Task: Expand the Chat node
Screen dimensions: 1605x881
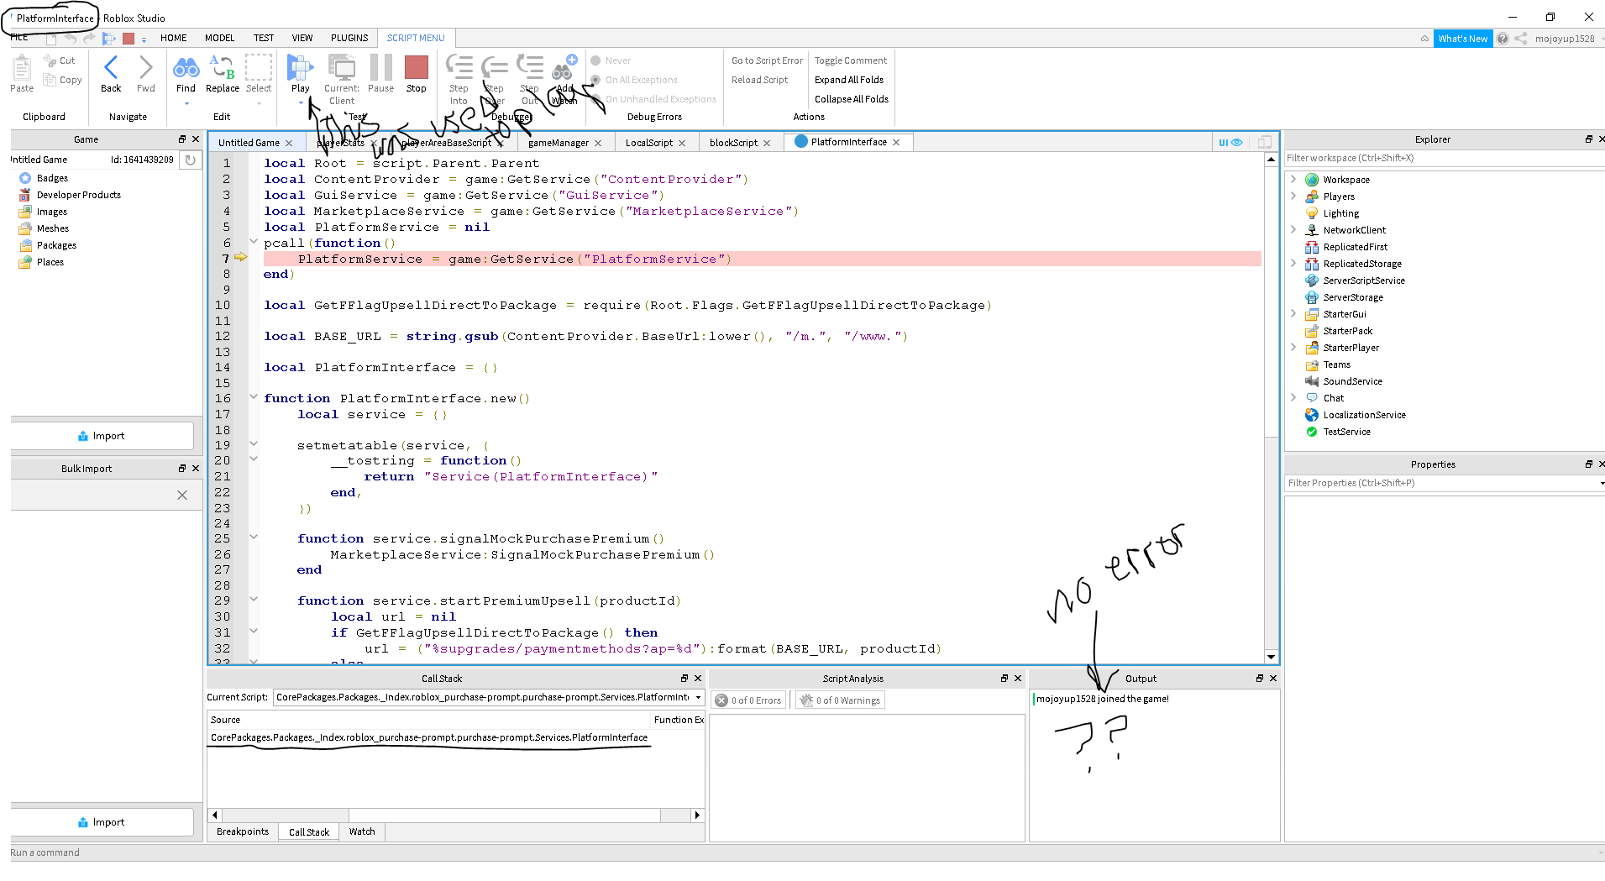Action: tap(1293, 398)
